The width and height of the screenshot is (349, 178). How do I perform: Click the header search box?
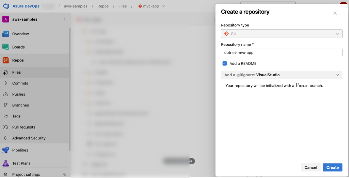268,3
